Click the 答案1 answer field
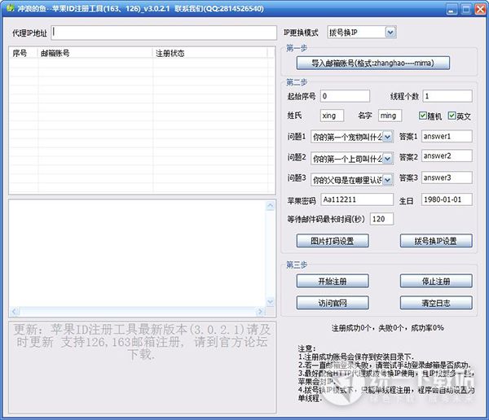The height and width of the screenshot is (420, 489). point(447,136)
